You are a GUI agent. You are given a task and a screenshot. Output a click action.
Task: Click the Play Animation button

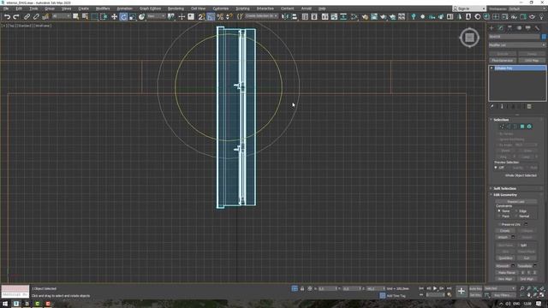[435, 288]
